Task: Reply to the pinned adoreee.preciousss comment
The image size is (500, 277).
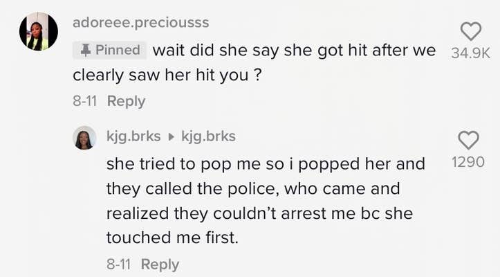Action: click(127, 101)
